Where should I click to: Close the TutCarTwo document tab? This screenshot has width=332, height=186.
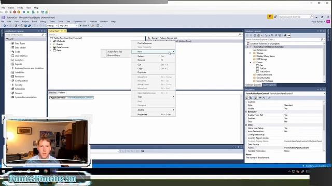point(65,31)
